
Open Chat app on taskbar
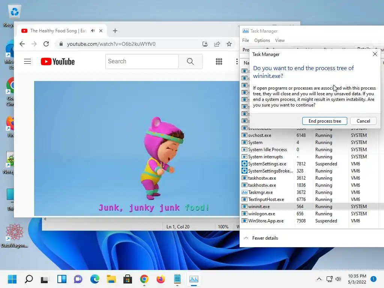click(x=78, y=279)
